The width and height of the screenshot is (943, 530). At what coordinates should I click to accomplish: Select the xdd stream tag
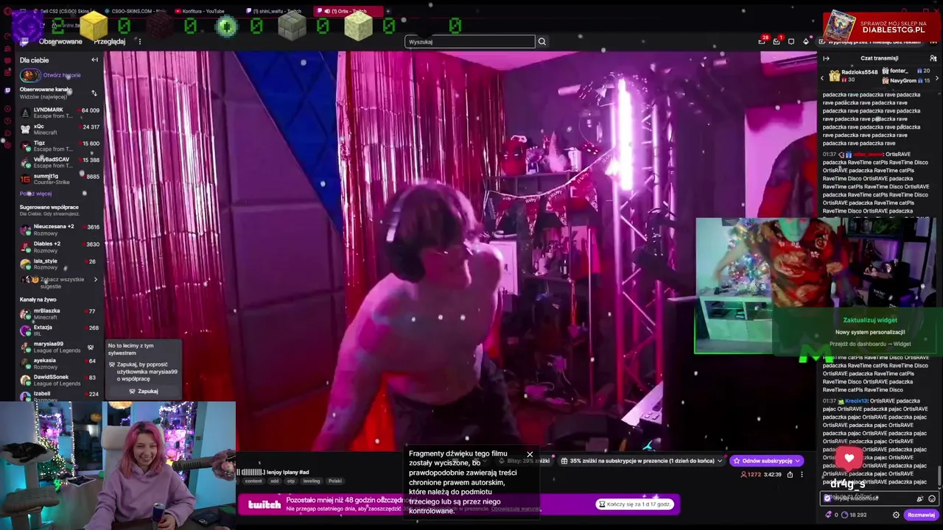click(x=275, y=481)
